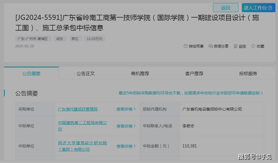Expand 查看详情 for 同济大学 row
Viewport: 278px width, 163px height.
(x=126, y=146)
